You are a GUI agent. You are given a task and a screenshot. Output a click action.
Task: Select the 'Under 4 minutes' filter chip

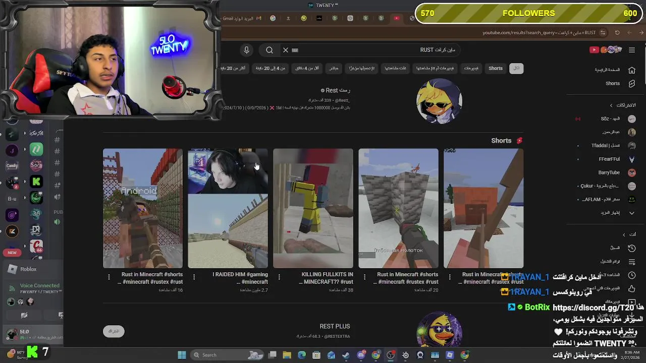tap(307, 68)
